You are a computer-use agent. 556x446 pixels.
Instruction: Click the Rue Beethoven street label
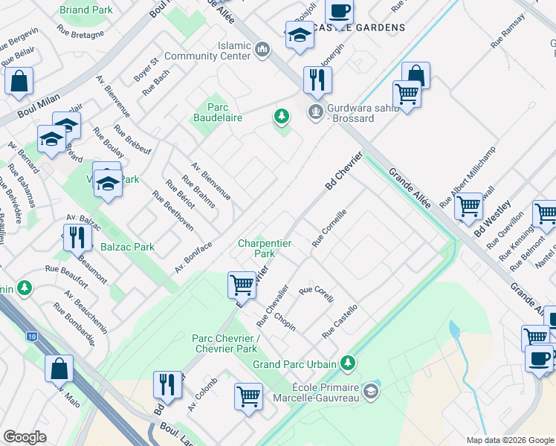tap(173, 210)
